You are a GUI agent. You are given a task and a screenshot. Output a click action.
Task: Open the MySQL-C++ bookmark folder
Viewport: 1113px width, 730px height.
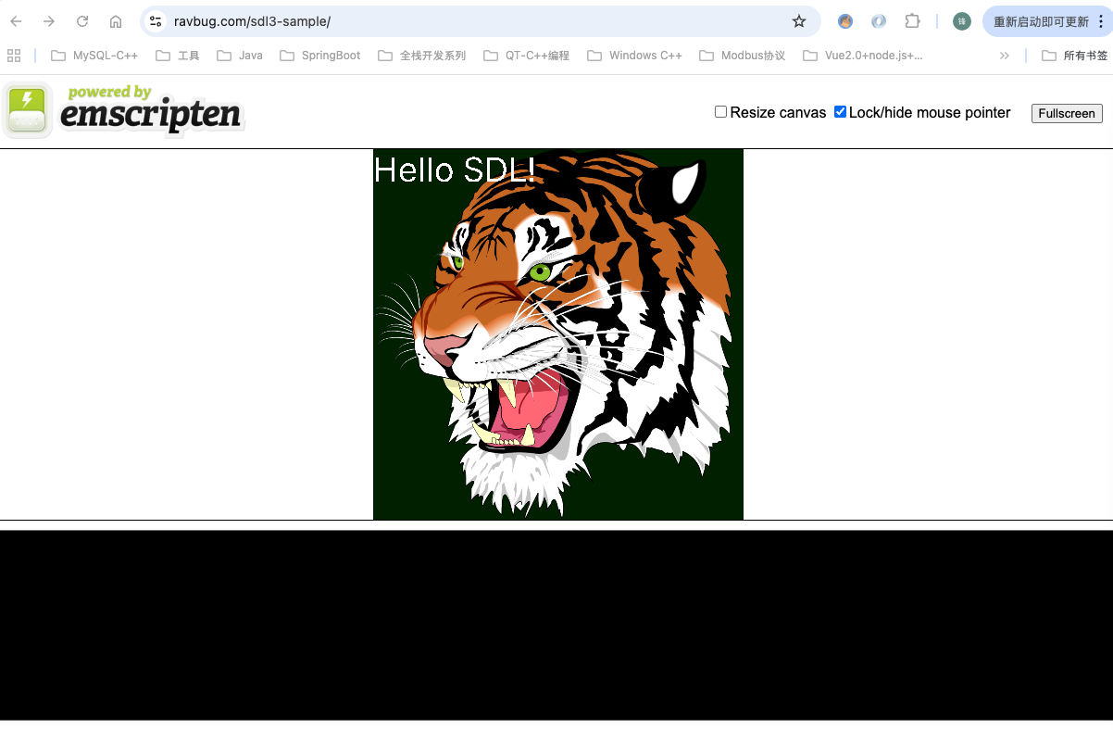click(x=94, y=56)
